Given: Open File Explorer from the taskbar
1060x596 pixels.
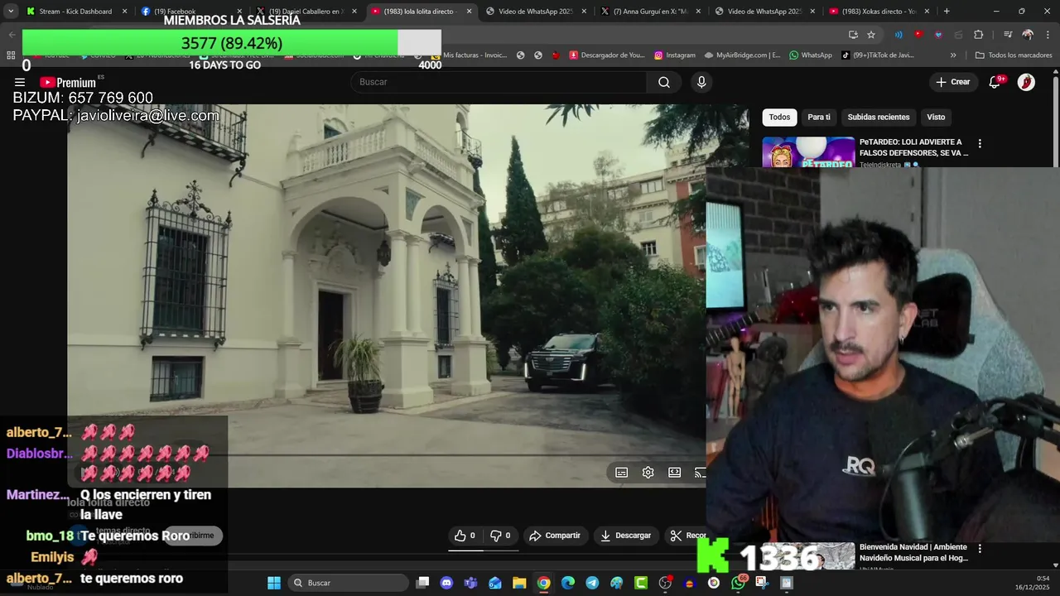Looking at the screenshot, I should (519, 583).
